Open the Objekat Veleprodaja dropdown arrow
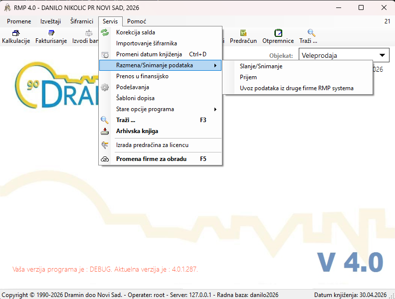 pyautogui.click(x=382, y=55)
